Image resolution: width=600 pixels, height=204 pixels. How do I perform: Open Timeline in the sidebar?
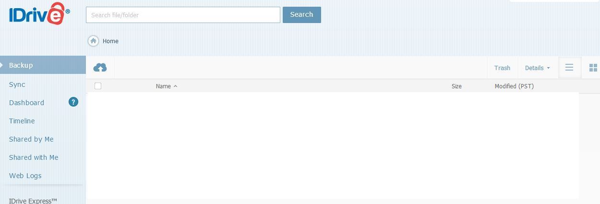coord(22,121)
